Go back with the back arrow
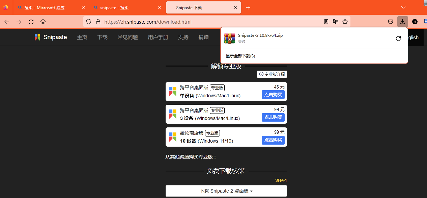This screenshot has width=427, height=198. pos(7,22)
